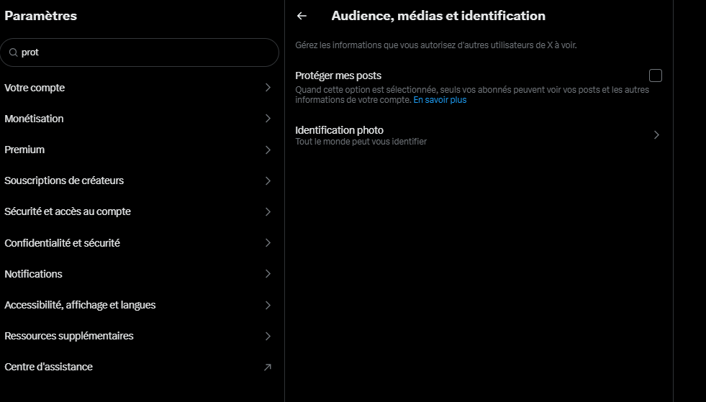Expand Votre compte using its chevron
The image size is (706, 402).
pyautogui.click(x=268, y=87)
